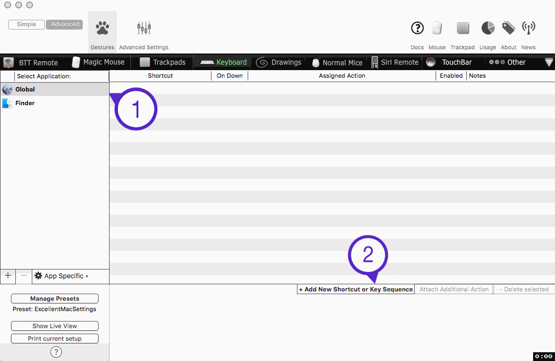Click the Other tab dots icon
Viewport: 555px width, 361px height.
tap(497, 62)
